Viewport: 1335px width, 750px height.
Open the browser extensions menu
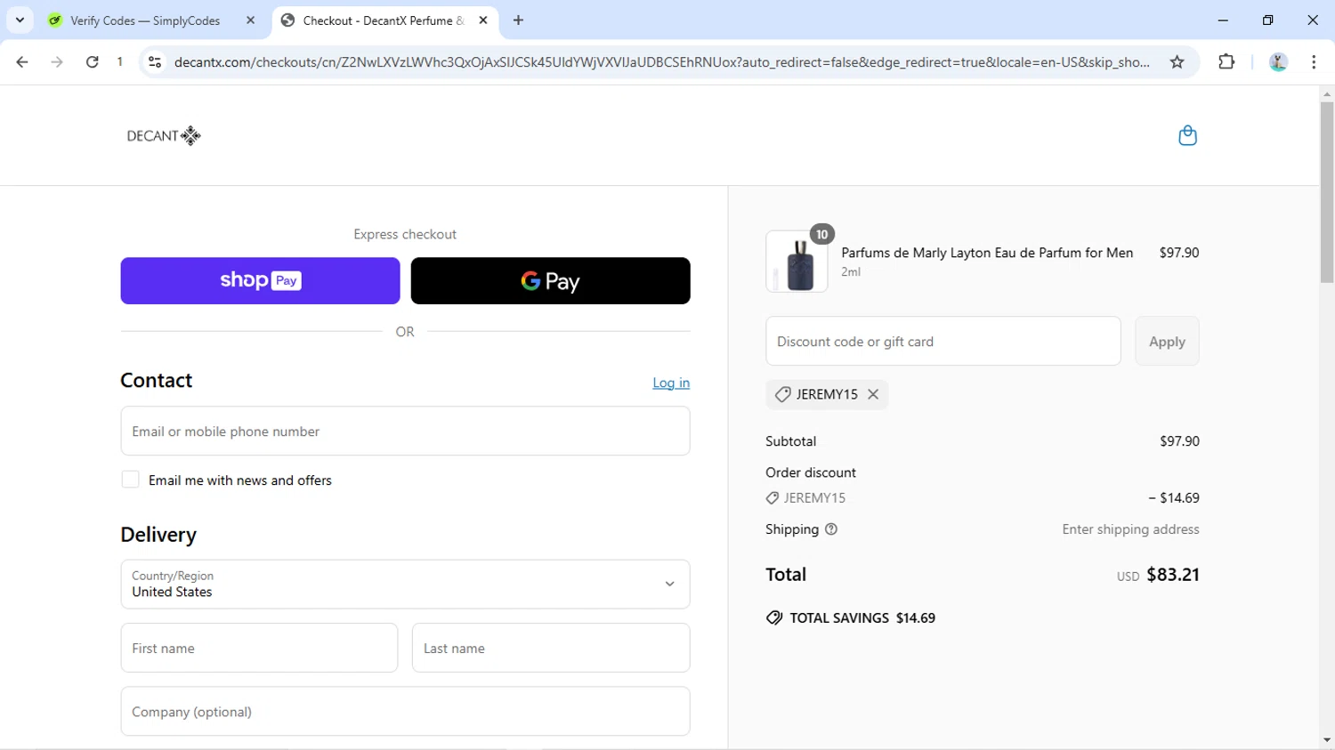click(1226, 62)
